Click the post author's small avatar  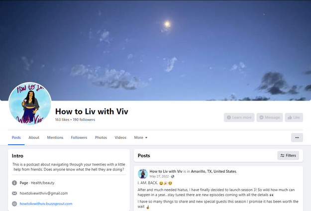[143, 174]
